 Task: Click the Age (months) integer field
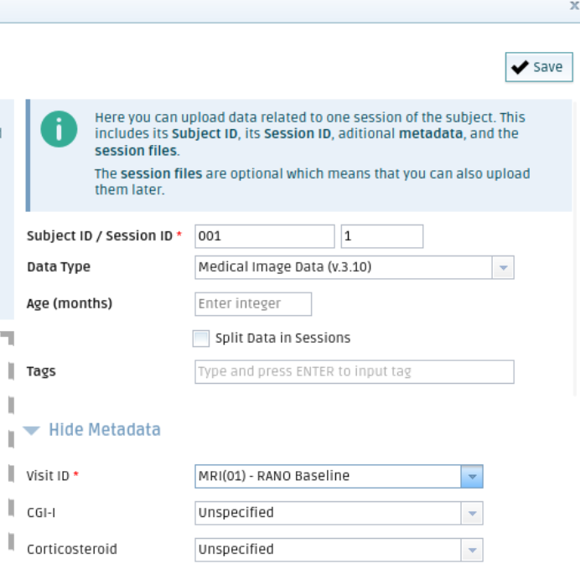click(253, 303)
